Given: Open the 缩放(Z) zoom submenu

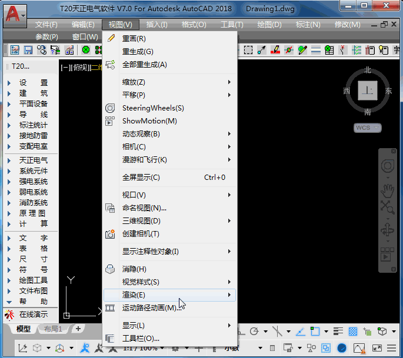Looking at the screenshot, I should click(x=169, y=82).
